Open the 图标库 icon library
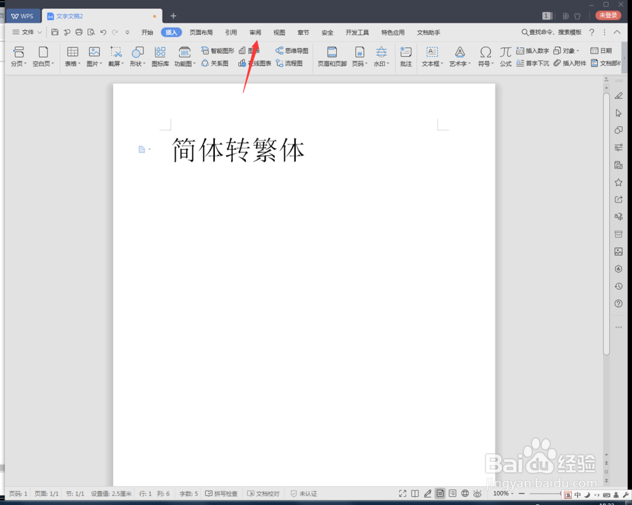The width and height of the screenshot is (632, 505). coord(160,56)
